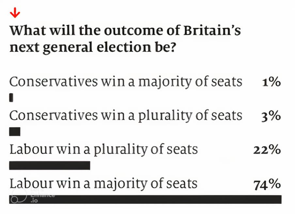Click the word 'Labour' in the majority option
This screenshot has height=214, width=295.
pos(32,183)
